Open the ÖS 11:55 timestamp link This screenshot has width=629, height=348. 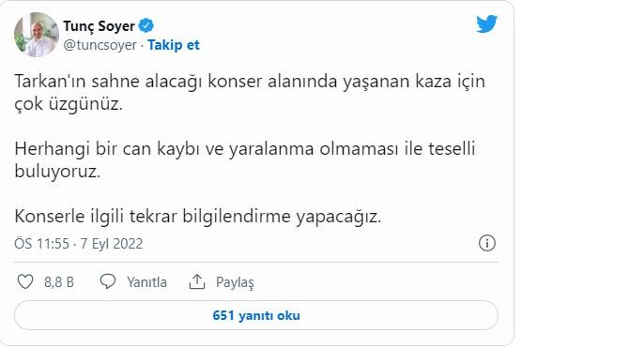pos(41,244)
